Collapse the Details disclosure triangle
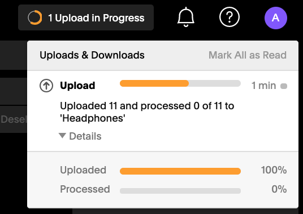The image size is (303, 214). point(62,136)
